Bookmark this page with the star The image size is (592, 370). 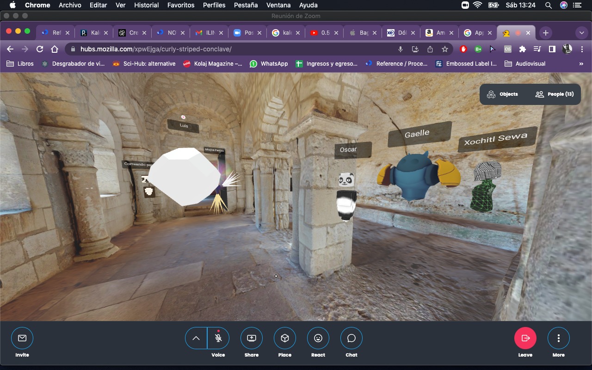tap(444, 49)
